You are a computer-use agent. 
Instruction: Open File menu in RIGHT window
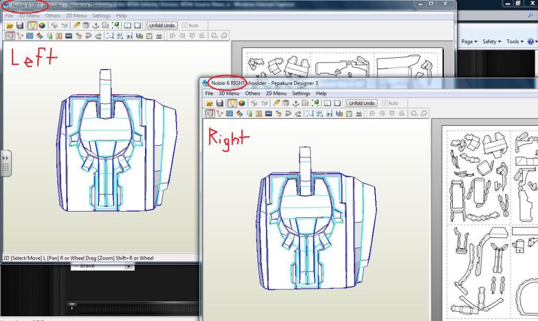tap(209, 93)
